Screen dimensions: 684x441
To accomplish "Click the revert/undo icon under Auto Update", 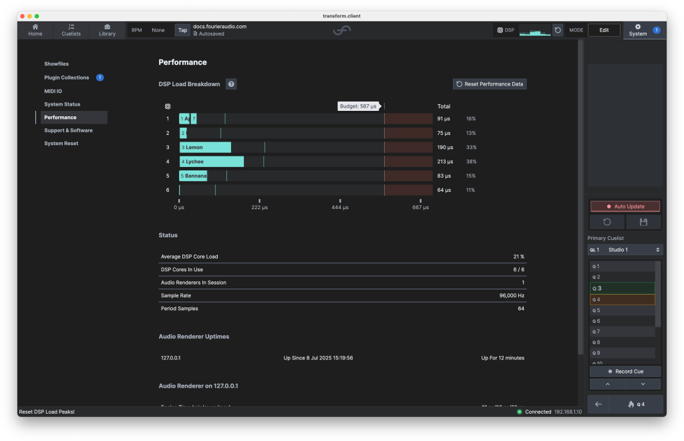I will coord(607,222).
